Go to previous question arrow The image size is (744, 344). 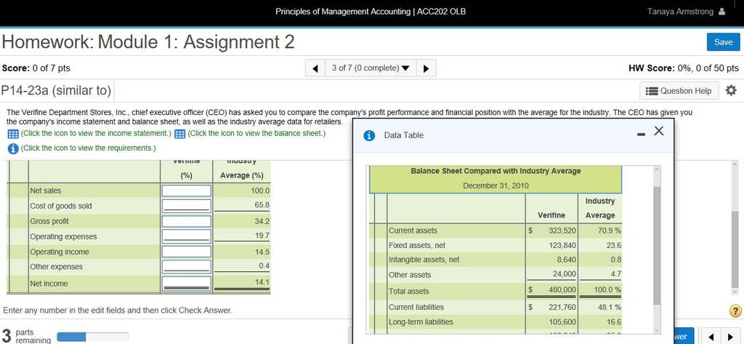(x=315, y=68)
